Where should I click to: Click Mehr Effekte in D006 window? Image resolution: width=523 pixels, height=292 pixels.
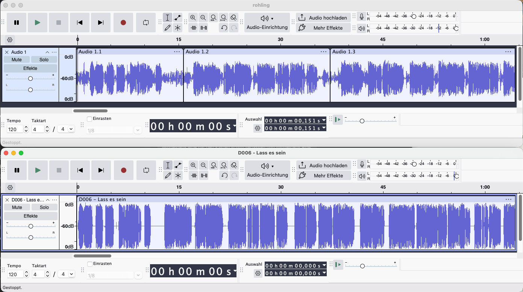click(324, 176)
